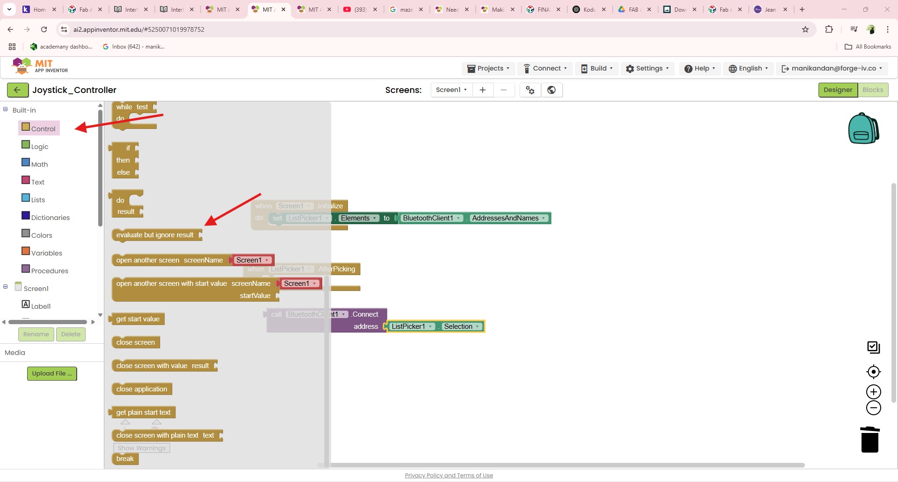898x482 pixels.
Task: Open the Settings menu
Action: [x=647, y=69]
